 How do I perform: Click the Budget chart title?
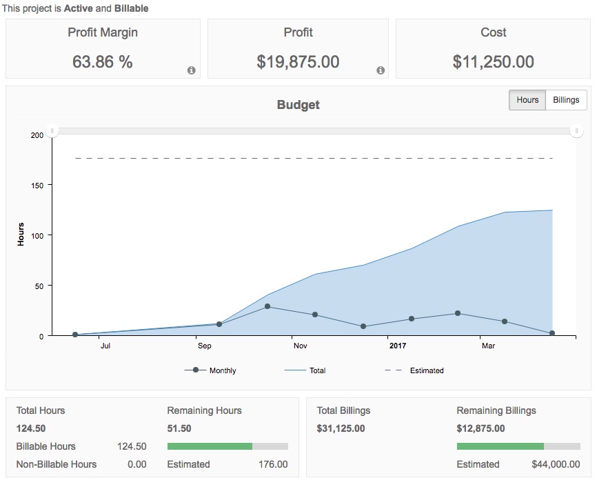298,104
